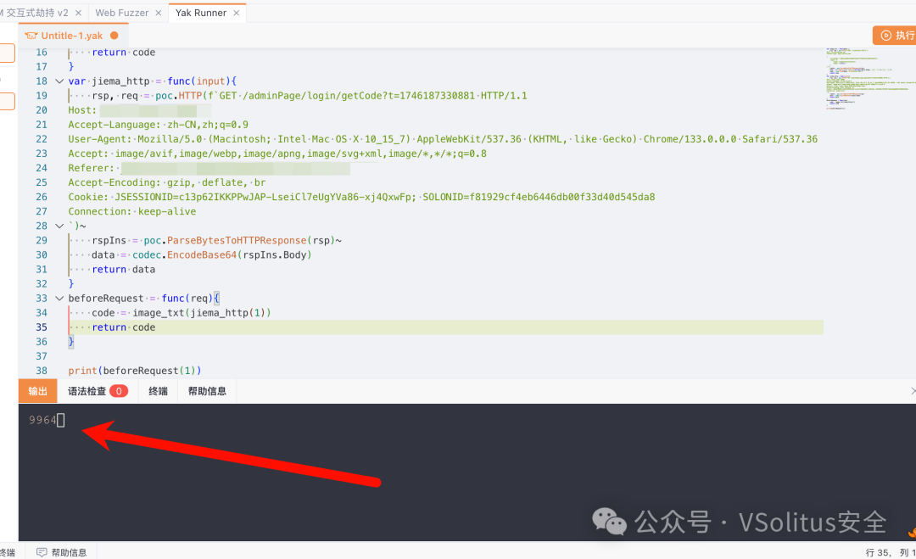The height and width of the screenshot is (559, 916).
Task: Click the return data statement
Action: tap(123, 270)
